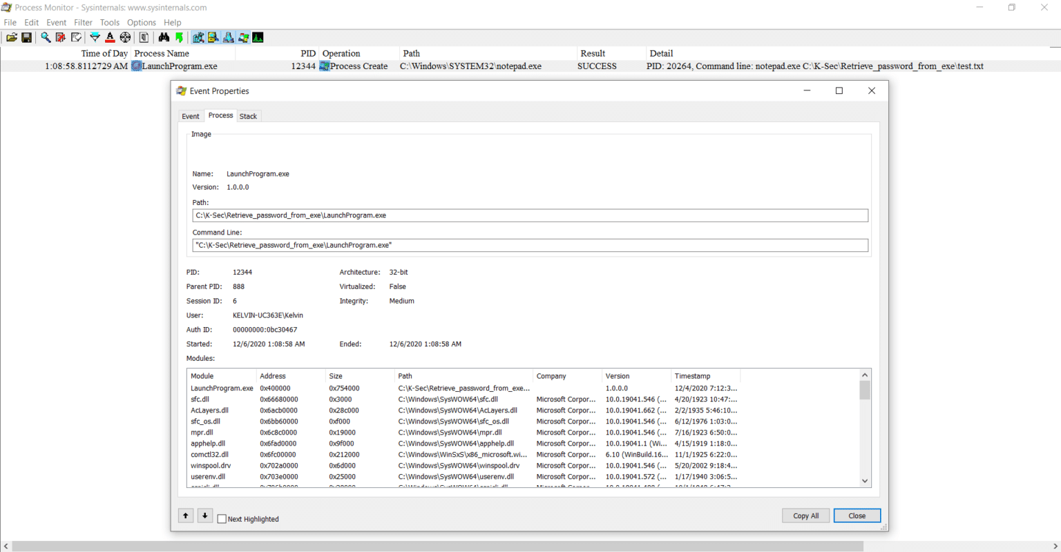
Task: Show the Process Tree toolbar icon
Action: [x=144, y=37]
